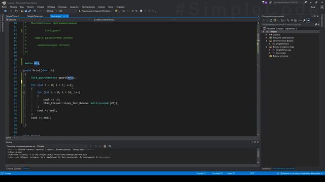
Task: Toggle word wrap in Output panel
Action: [110, 146]
